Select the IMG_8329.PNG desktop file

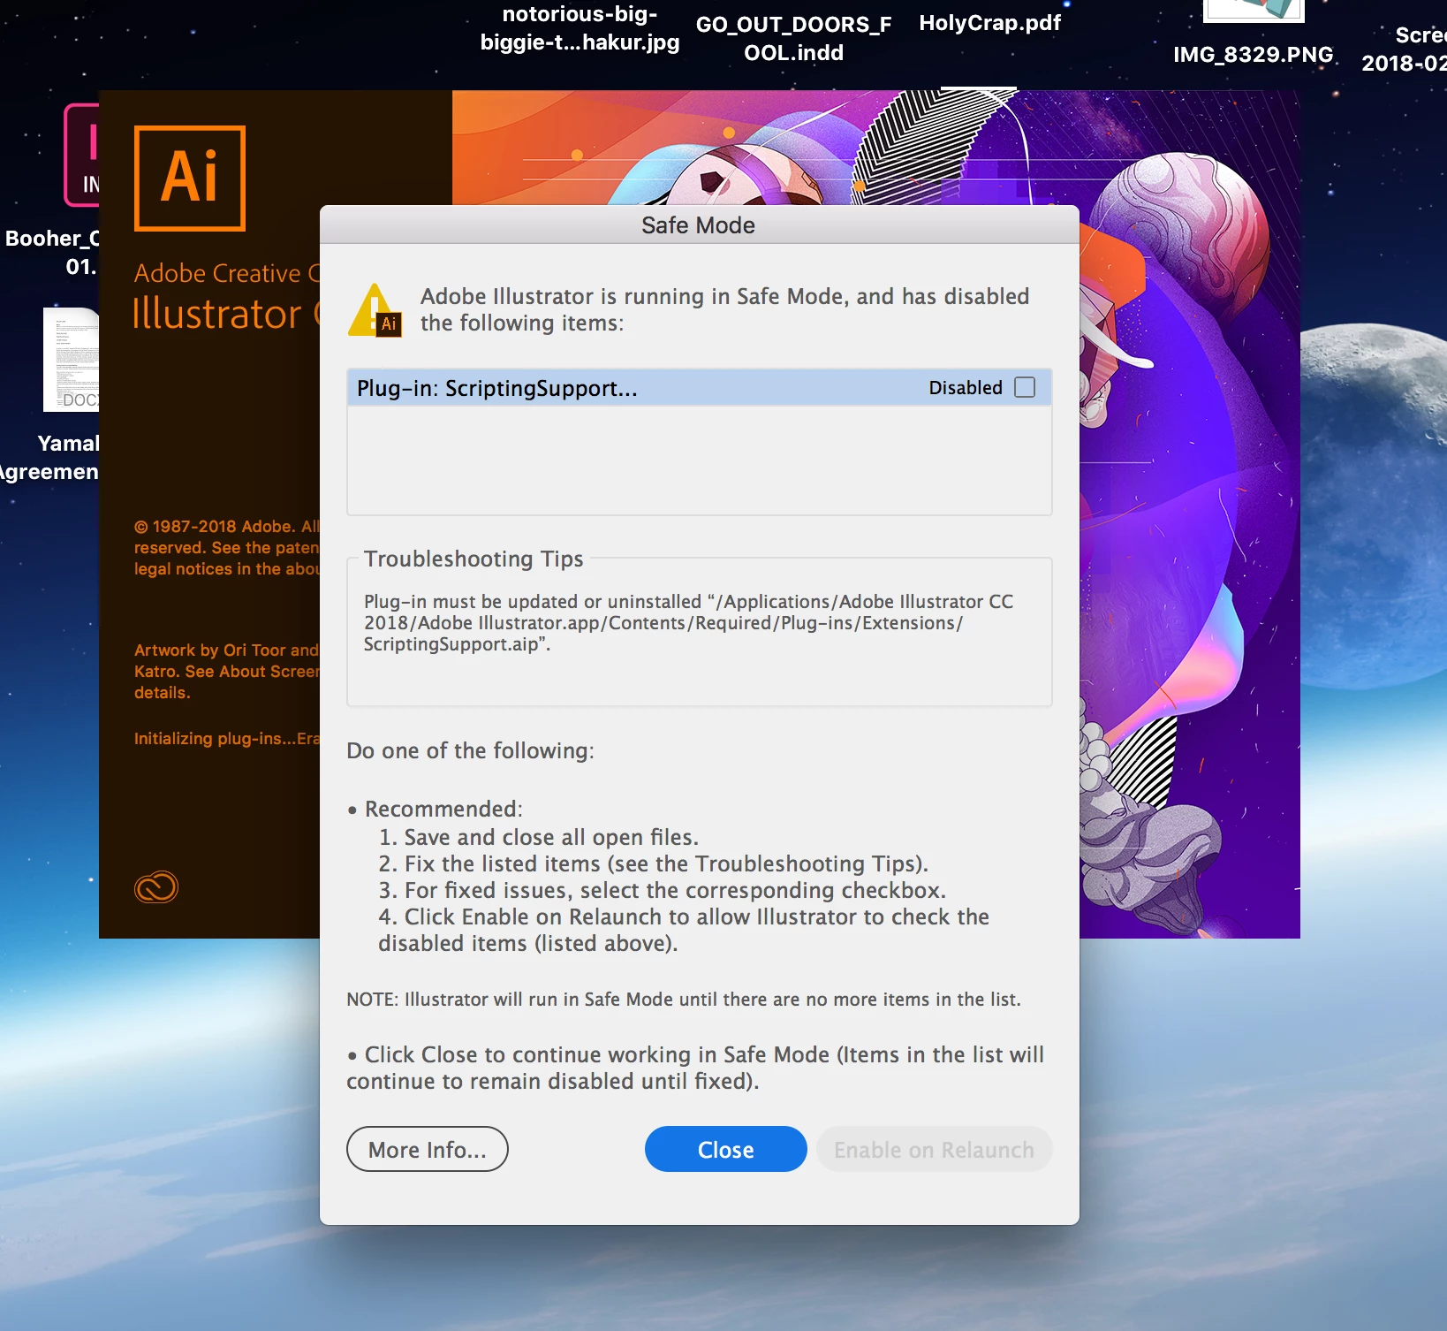coord(1253,55)
